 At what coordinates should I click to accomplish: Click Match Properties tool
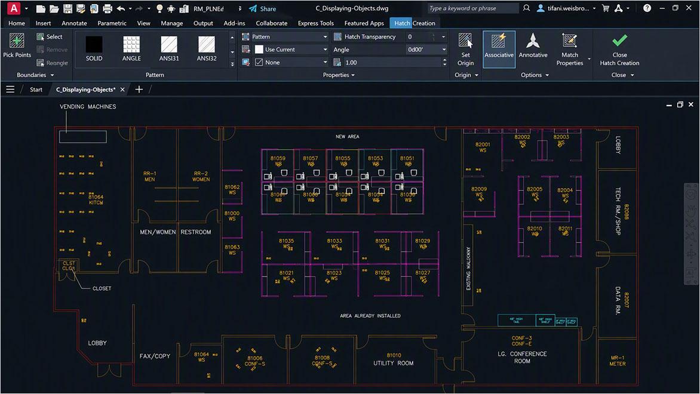coord(570,49)
